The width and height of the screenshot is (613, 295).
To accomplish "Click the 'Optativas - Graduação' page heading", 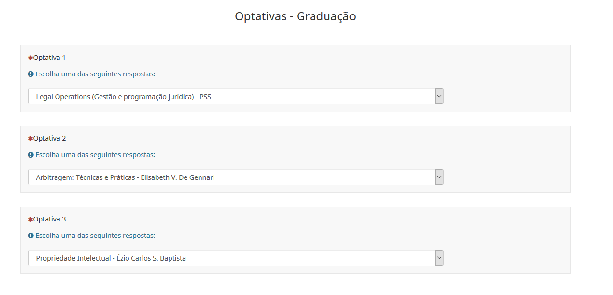I will coord(295,16).
